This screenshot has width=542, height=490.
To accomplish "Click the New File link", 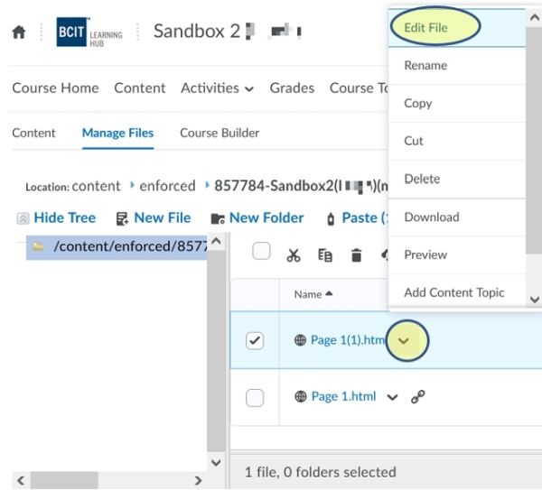I will (162, 217).
